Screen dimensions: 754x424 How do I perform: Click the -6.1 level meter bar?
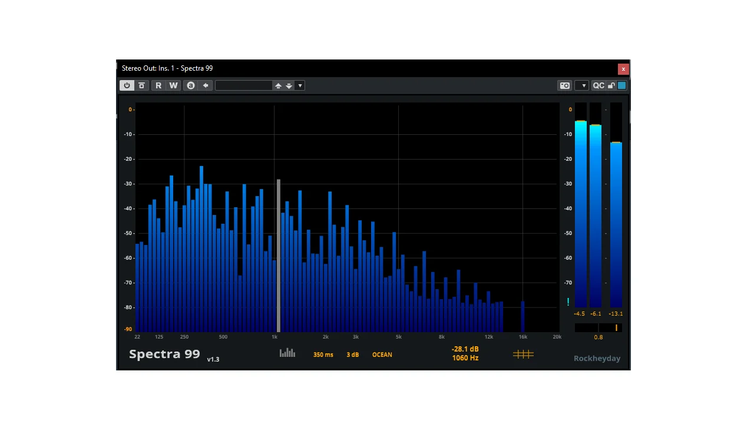[x=596, y=205]
